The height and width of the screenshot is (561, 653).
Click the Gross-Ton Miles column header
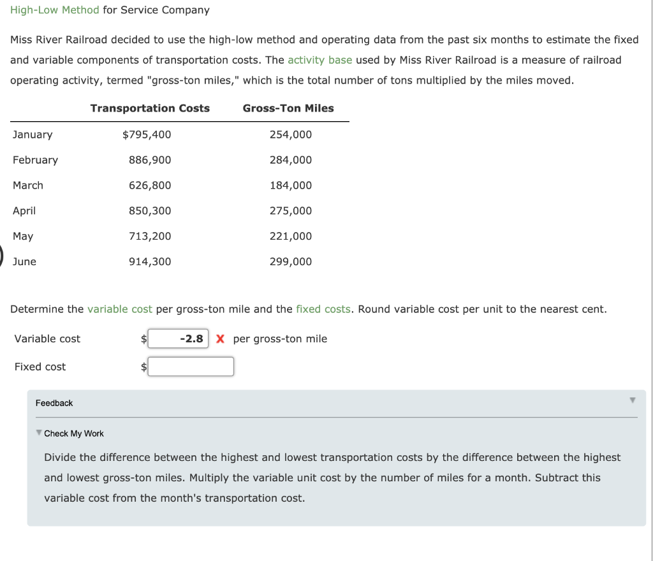click(288, 108)
